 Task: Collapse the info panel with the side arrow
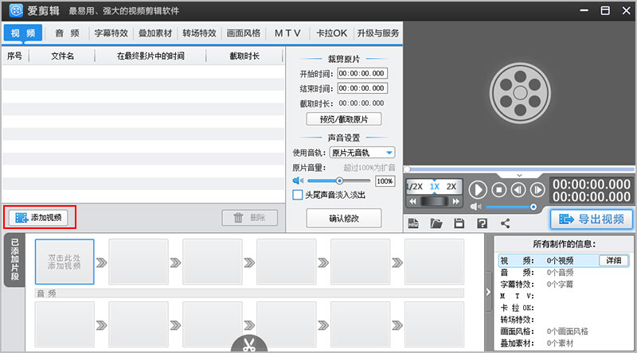[487, 292]
